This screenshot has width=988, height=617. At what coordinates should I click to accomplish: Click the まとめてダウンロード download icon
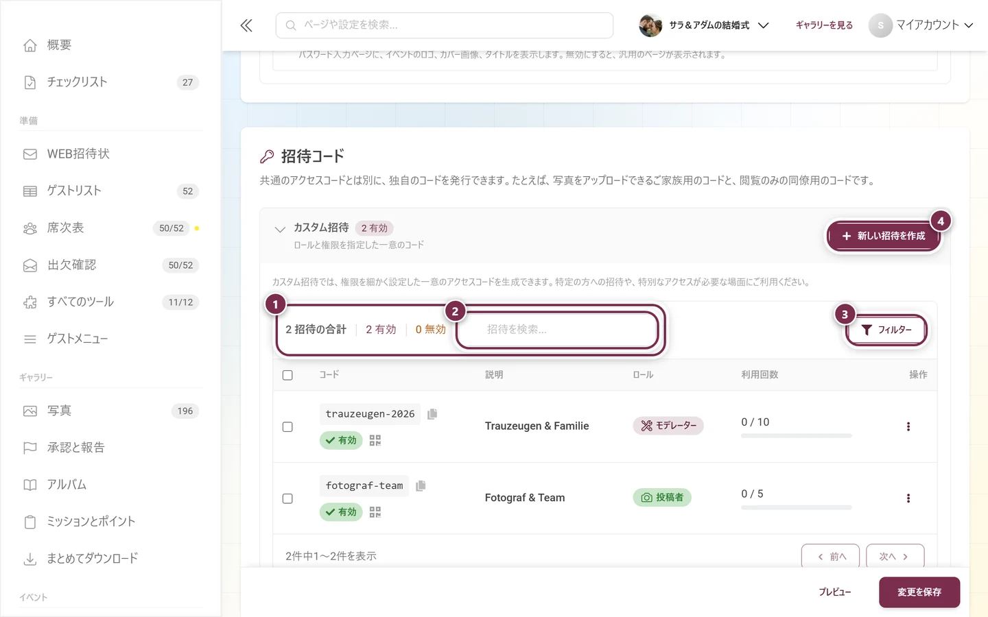coord(30,559)
